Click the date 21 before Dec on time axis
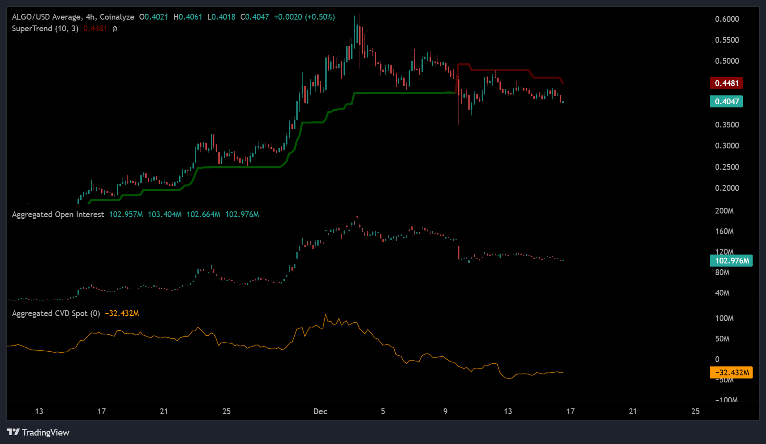 point(164,411)
